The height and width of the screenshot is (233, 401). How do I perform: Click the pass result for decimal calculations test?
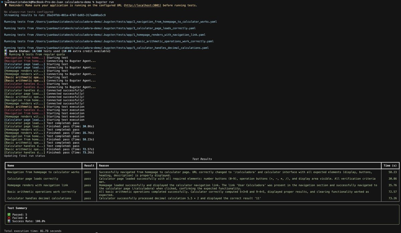[x=88, y=198]
